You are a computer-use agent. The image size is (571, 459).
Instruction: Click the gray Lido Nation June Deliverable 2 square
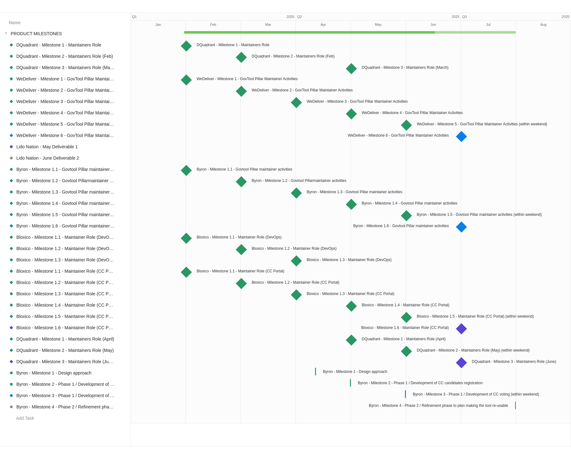[11, 158]
